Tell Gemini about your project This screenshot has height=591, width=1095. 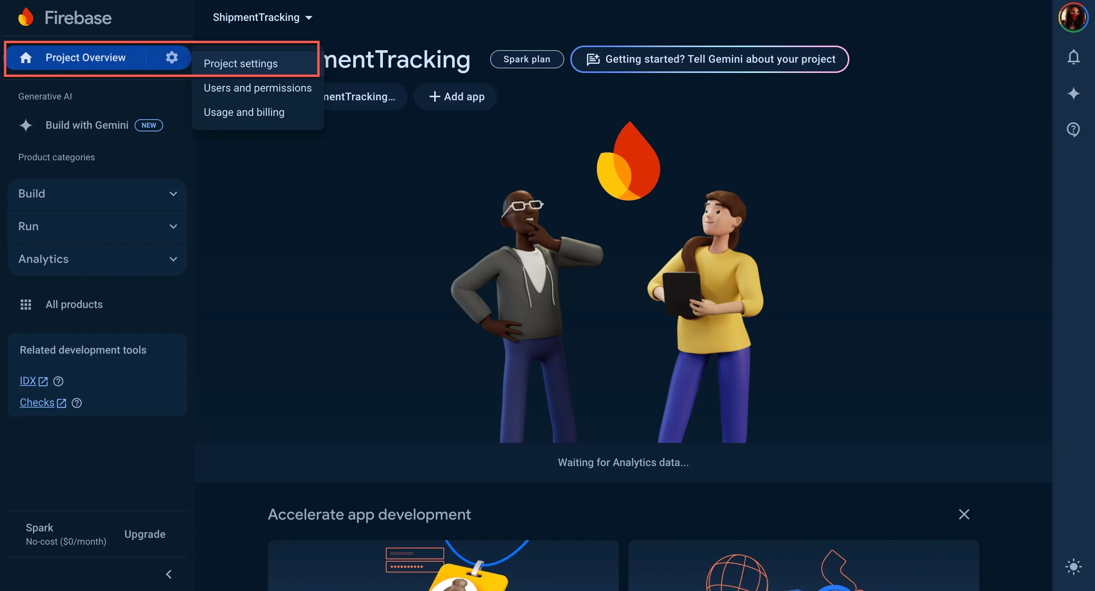point(709,59)
